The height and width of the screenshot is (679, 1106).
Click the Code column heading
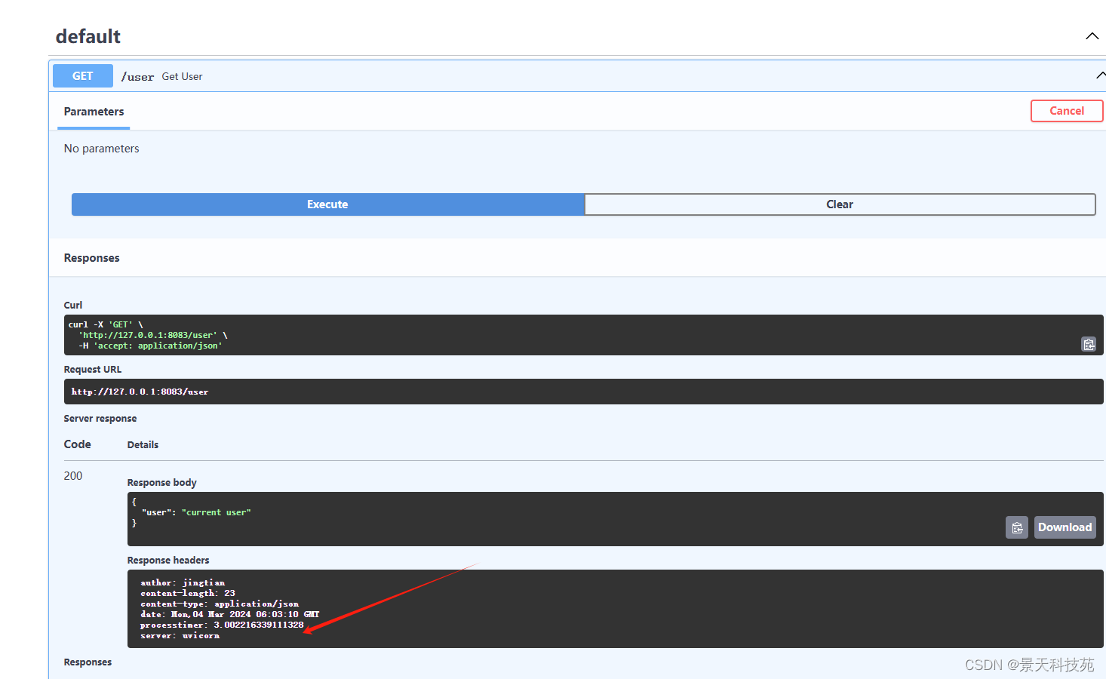[78, 444]
